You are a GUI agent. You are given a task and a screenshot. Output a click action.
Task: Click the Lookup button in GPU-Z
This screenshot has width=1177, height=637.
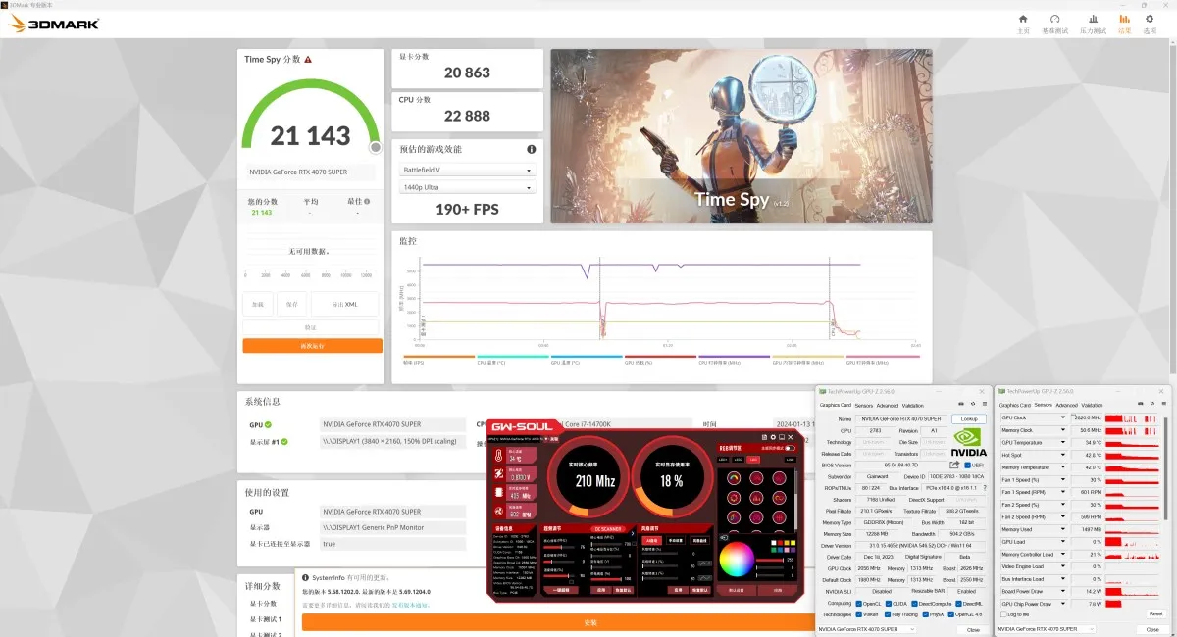click(969, 418)
